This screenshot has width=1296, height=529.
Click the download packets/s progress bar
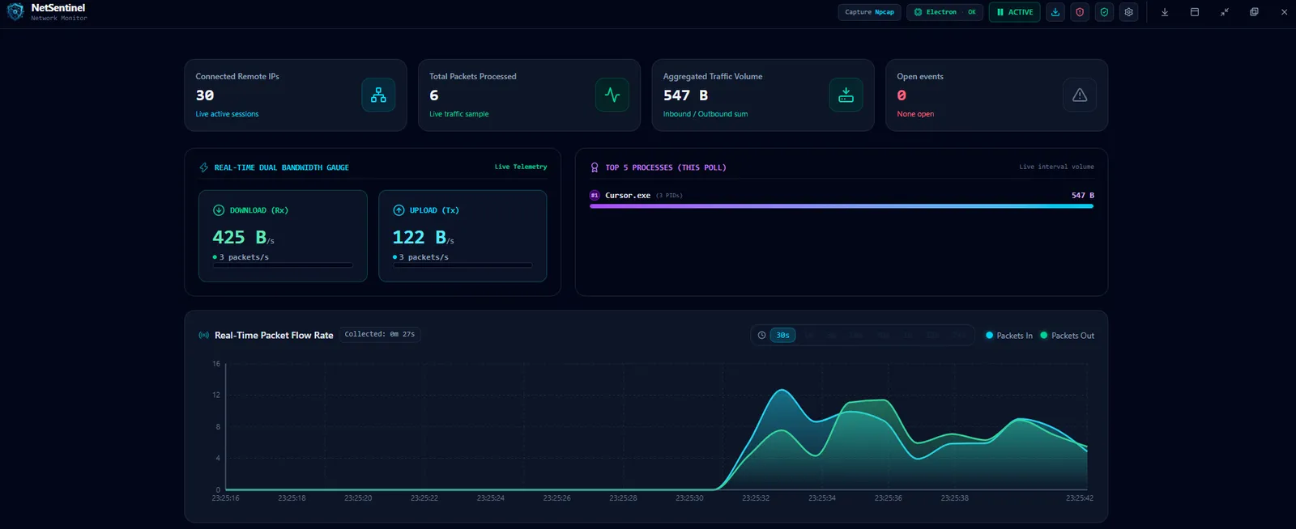283,264
